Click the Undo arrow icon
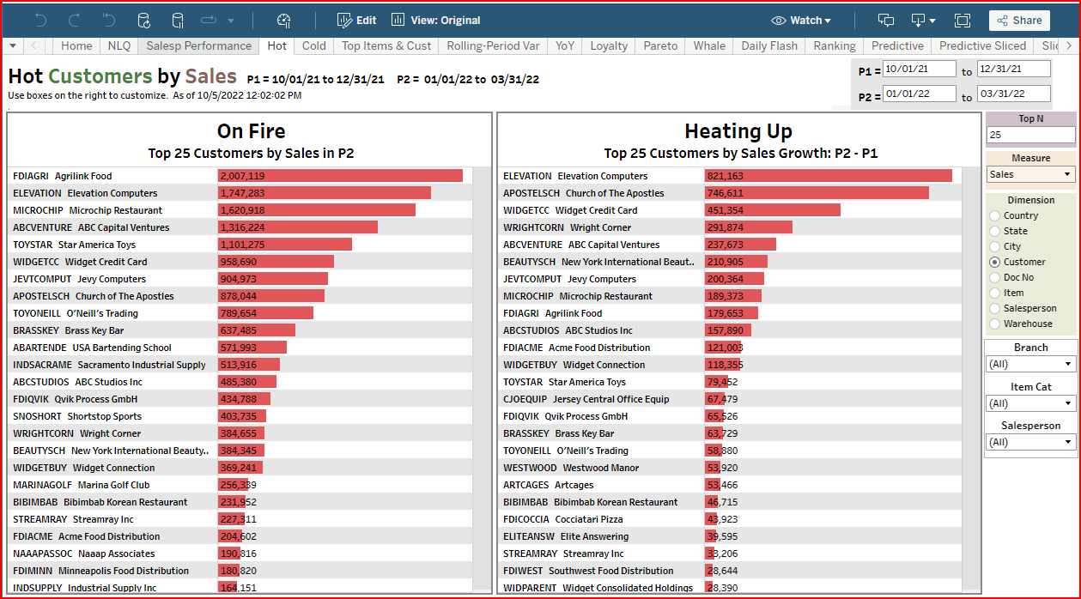This screenshot has width=1081, height=599. coord(41,21)
